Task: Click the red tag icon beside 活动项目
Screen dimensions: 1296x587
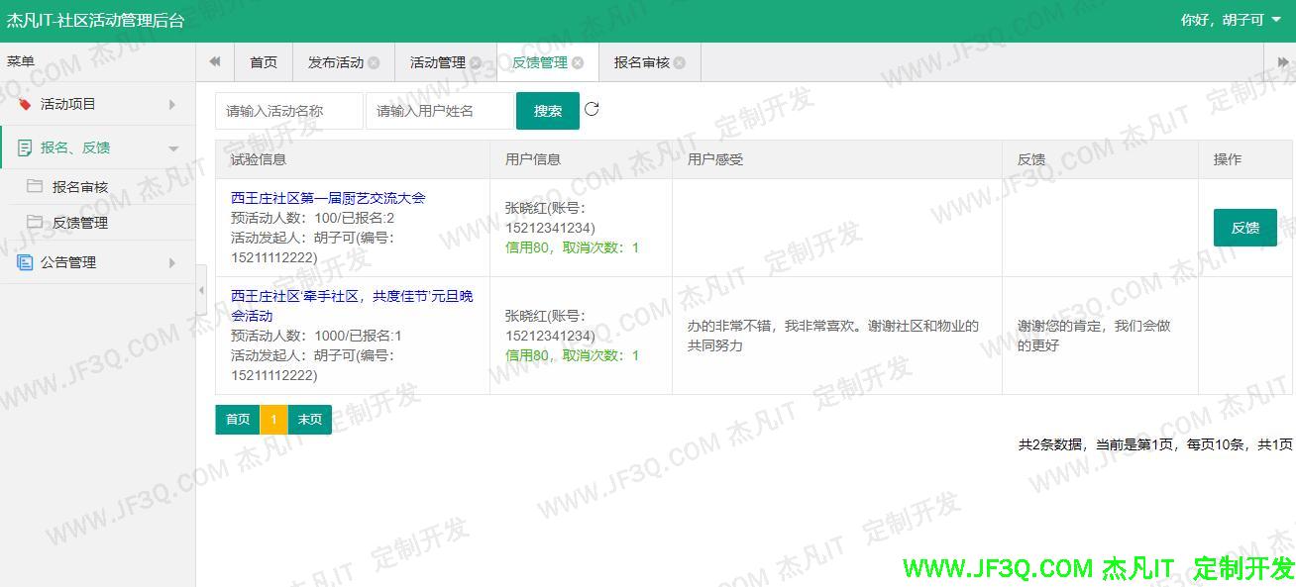Action: point(25,103)
